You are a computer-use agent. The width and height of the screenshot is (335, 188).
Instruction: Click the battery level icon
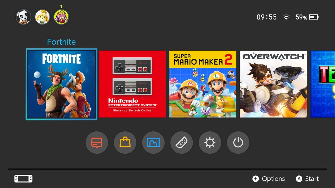(314, 17)
